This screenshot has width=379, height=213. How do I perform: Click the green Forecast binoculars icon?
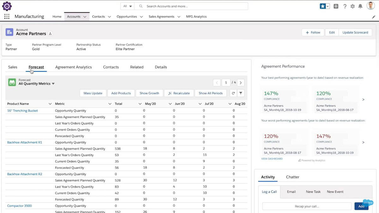click(x=12, y=82)
